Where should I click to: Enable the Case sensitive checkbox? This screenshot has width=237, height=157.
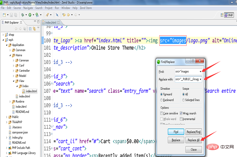(161, 113)
